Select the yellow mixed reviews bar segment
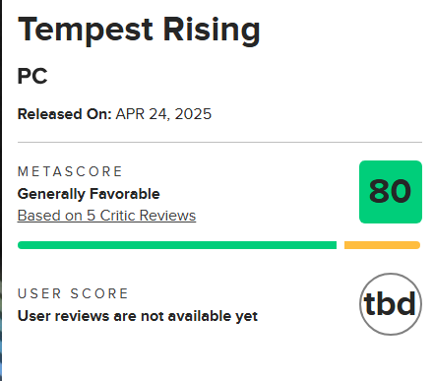433x381 pixels. tap(382, 245)
